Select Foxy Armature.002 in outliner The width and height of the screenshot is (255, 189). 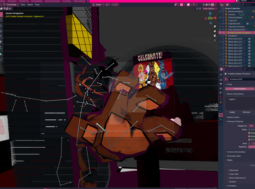(x=236, y=30)
